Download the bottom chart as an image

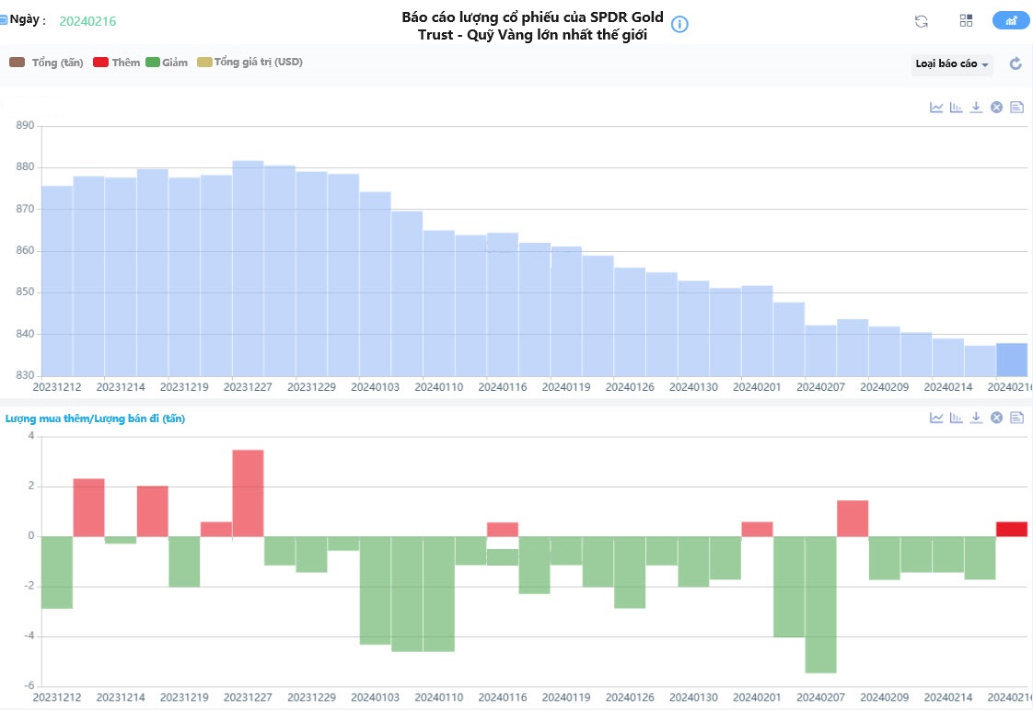pyautogui.click(x=976, y=418)
